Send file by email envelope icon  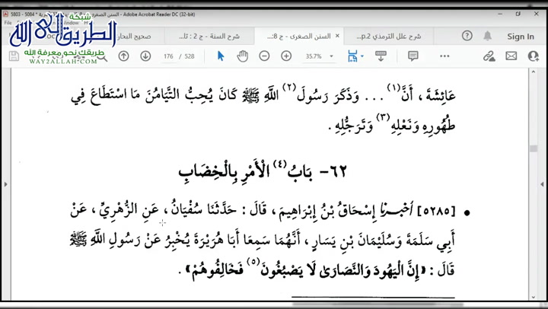coord(511,56)
